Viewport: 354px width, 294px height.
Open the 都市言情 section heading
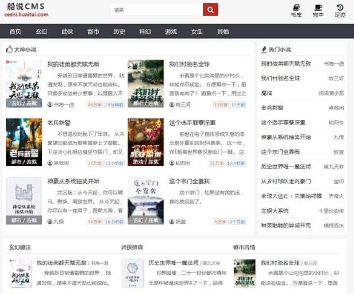pyautogui.click(x=244, y=247)
